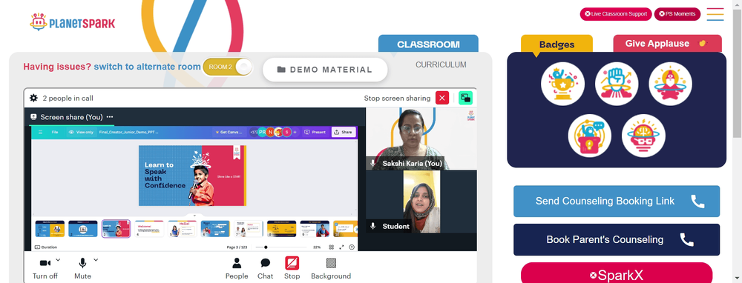Toggle the ROOM 2 switch
The image size is (742, 283).
[x=228, y=67]
